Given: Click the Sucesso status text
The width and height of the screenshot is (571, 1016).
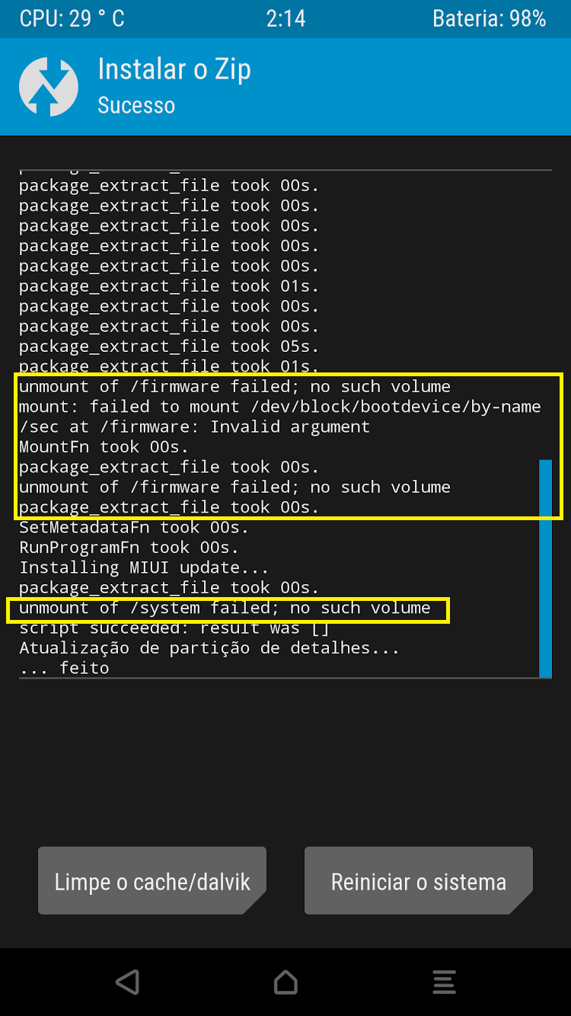Looking at the screenshot, I should [x=136, y=105].
